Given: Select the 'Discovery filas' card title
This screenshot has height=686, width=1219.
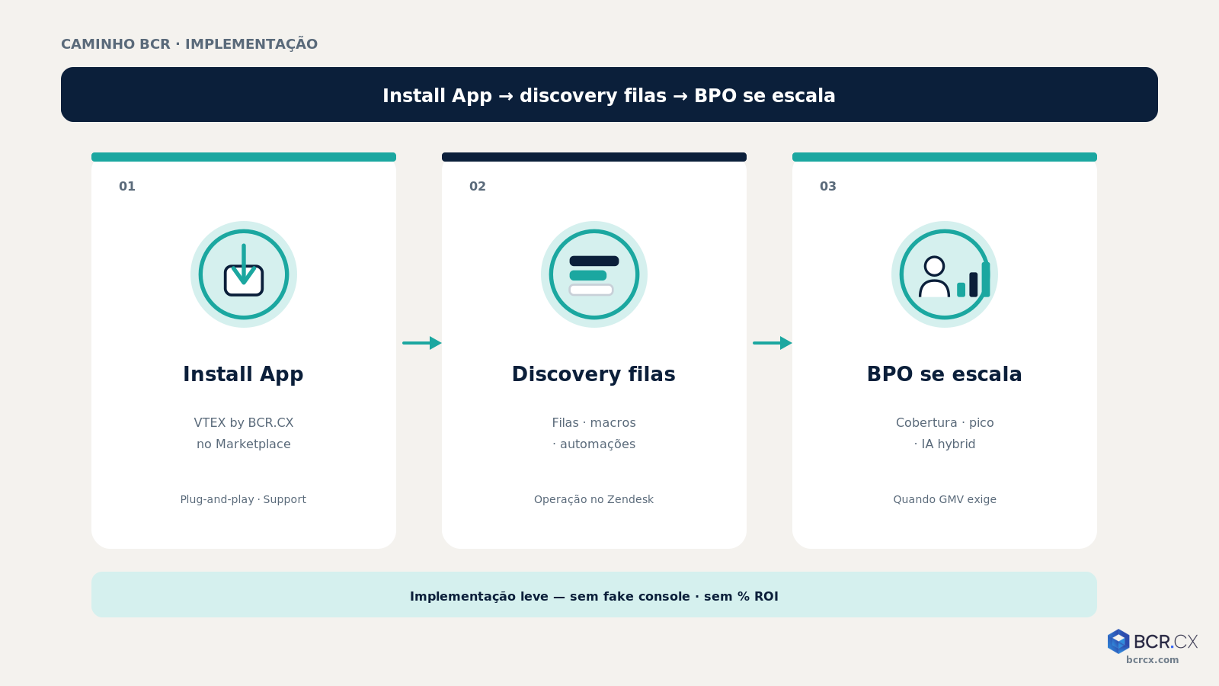Looking at the screenshot, I should (594, 374).
